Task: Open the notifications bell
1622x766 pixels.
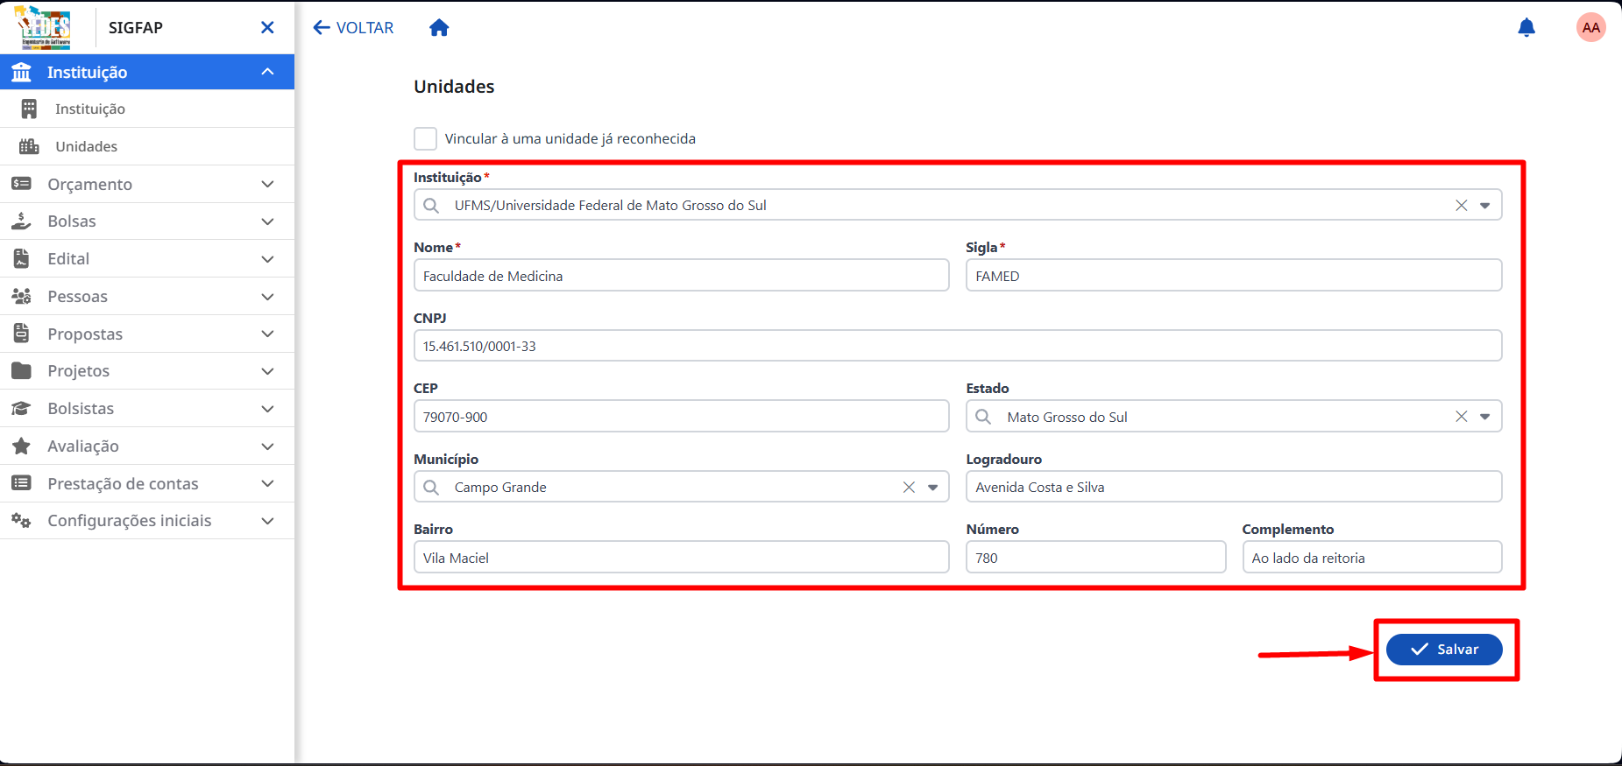Action: [x=1526, y=28]
